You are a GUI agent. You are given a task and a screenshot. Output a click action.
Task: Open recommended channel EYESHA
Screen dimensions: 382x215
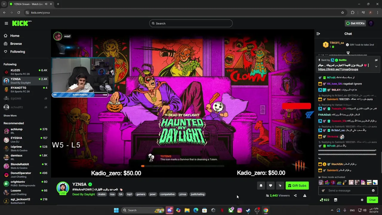(x=25, y=139)
